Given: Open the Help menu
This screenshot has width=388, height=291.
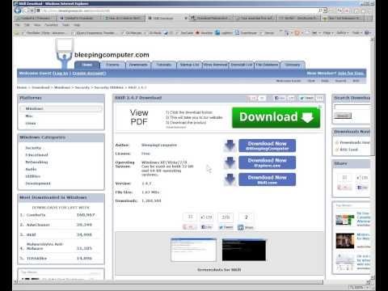Looking at the screenshot, I should coord(77,25).
